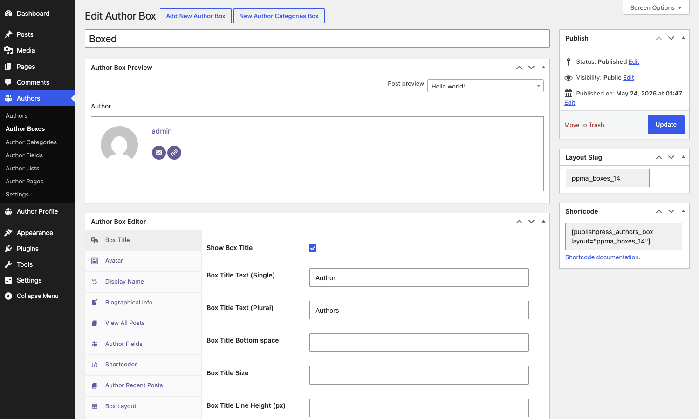Click the Tools wrench icon
The image size is (699, 419).
click(x=8, y=264)
